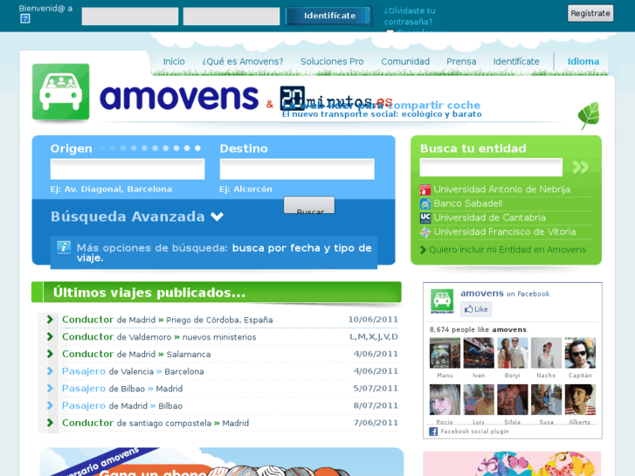The image size is (635, 476).
Task: View Nacho's Facebook profile photo
Action: pyautogui.click(x=546, y=353)
